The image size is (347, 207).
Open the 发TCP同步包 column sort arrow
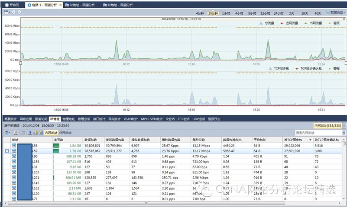pyautogui.click(x=310, y=140)
